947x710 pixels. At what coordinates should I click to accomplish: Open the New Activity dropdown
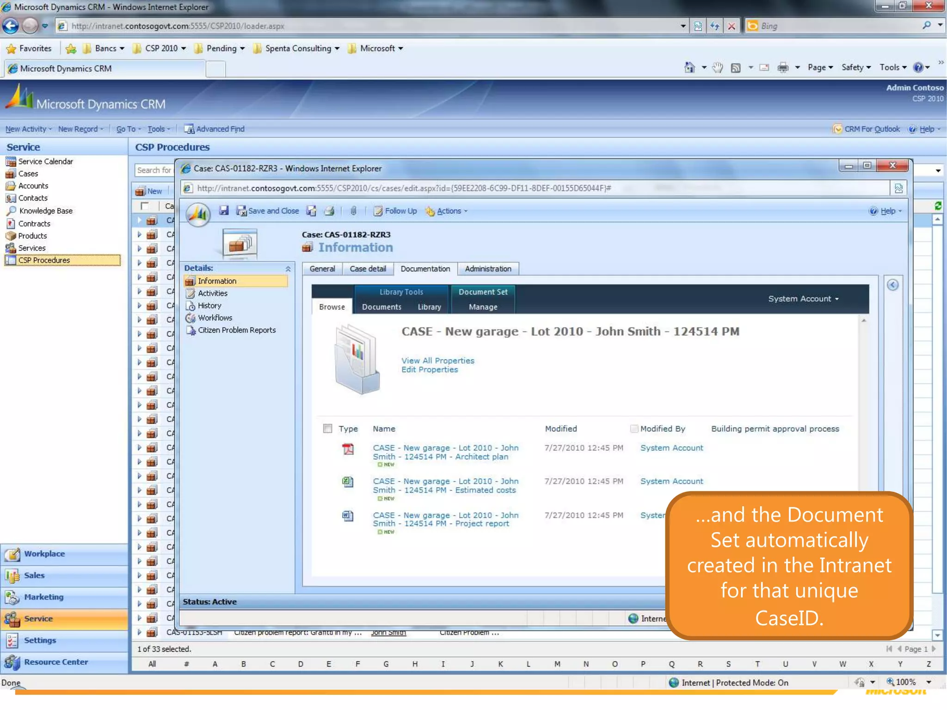click(29, 129)
